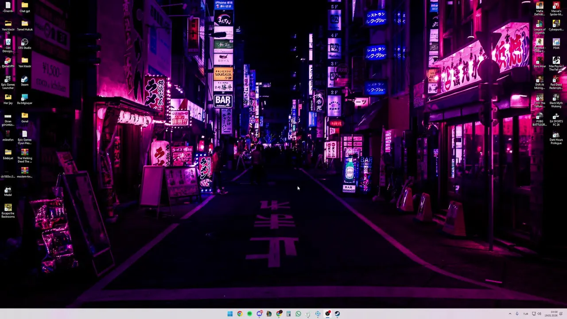Image resolution: width=567 pixels, height=319 pixels.
Task: Launch PlanetVPN desktop shortcut
Action: 8,62
